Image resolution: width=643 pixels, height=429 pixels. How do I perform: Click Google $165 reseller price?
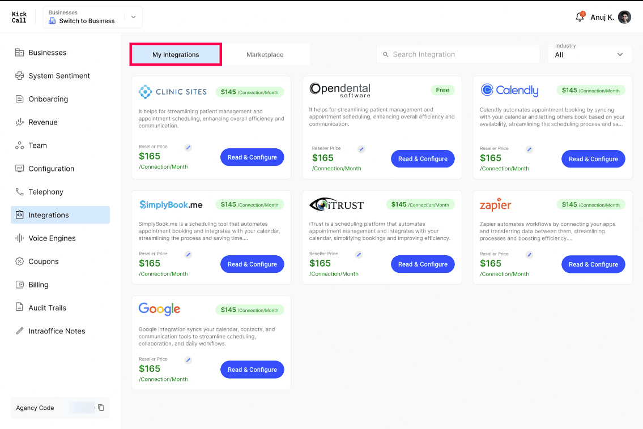click(x=150, y=369)
